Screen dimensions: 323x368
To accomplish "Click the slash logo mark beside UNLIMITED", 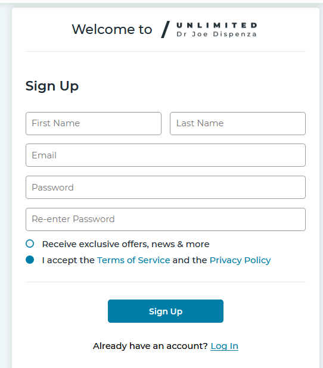I will [166, 29].
